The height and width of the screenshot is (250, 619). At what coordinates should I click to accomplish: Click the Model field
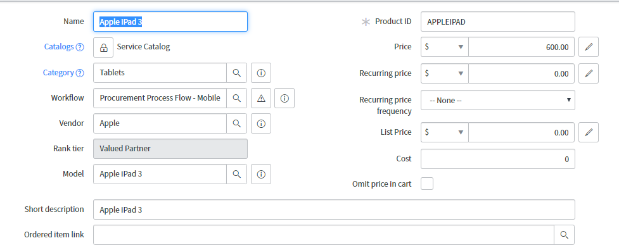160,174
